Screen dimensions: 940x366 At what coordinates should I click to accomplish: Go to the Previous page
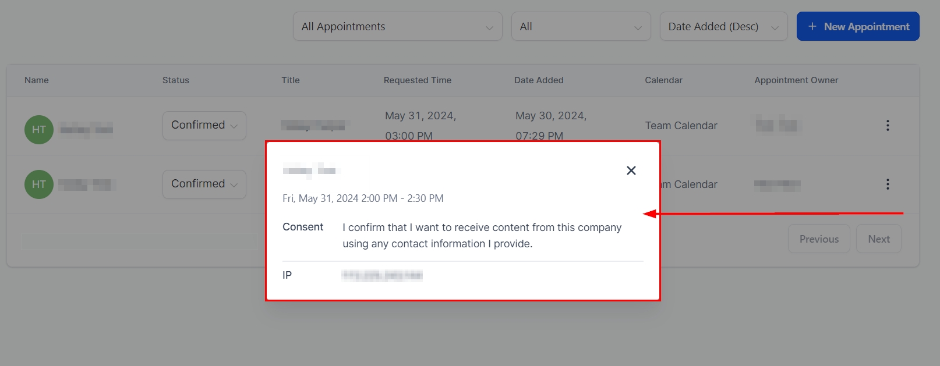click(818, 239)
